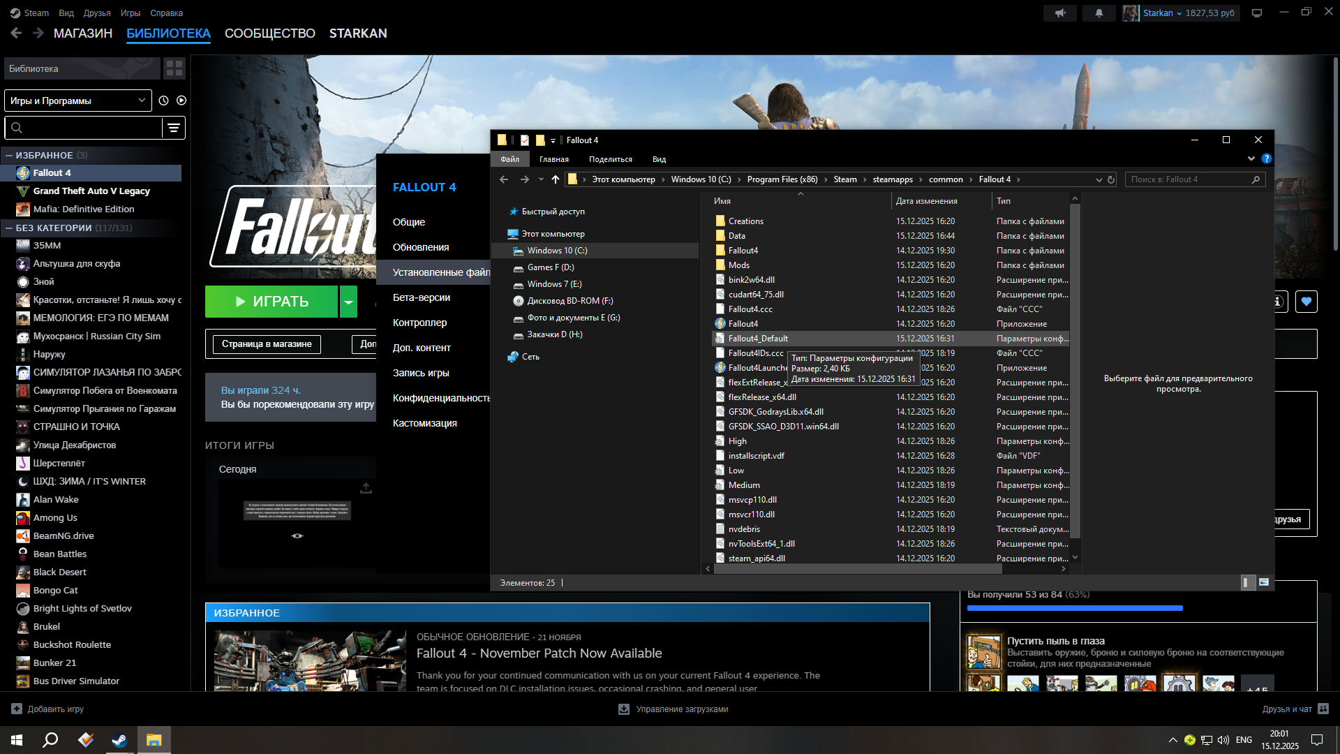Click steamapps in Explorer address path
This screenshot has width=1340, height=754.
click(x=893, y=179)
